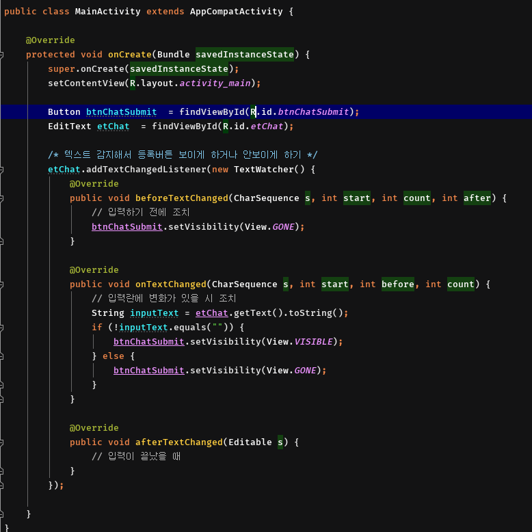Image resolution: width=532 pixels, height=532 pixels.
Task: Click the extends keyword
Action: tap(165, 12)
